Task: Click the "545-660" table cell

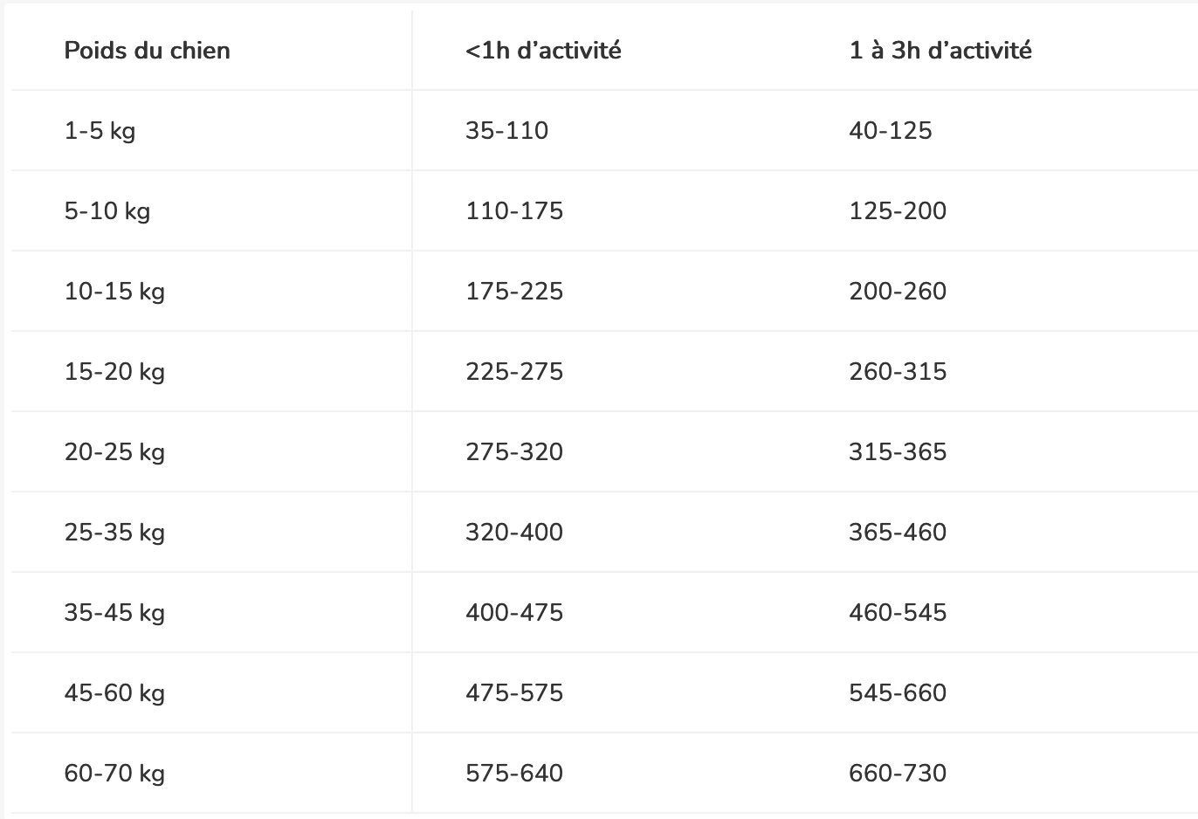Action: click(x=897, y=693)
